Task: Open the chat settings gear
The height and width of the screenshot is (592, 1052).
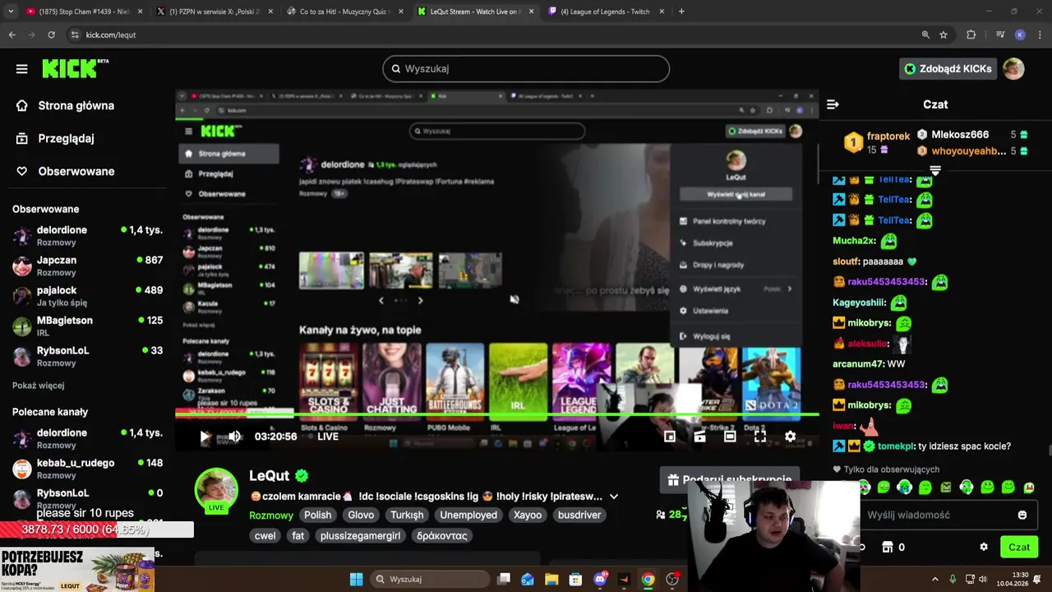Action: click(984, 547)
